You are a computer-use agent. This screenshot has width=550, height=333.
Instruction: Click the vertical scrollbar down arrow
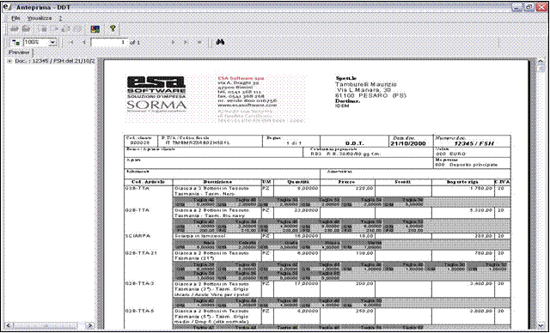click(541, 325)
